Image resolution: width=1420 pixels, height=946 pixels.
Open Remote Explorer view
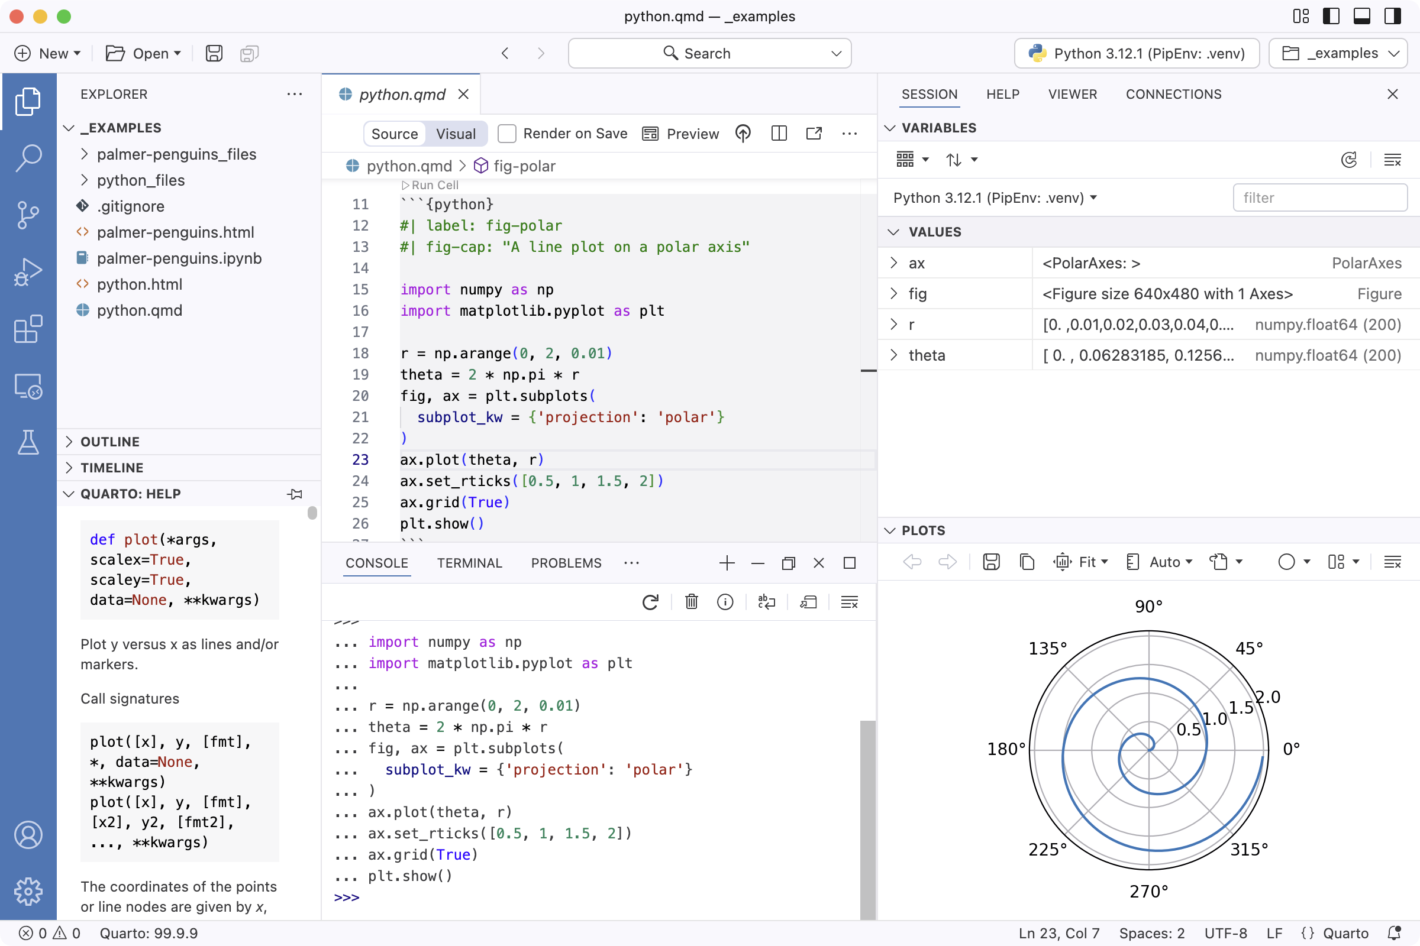coord(28,386)
